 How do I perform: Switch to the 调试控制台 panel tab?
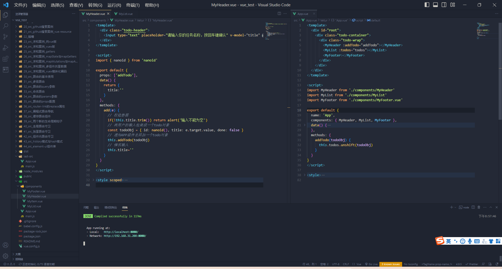click(111, 207)
